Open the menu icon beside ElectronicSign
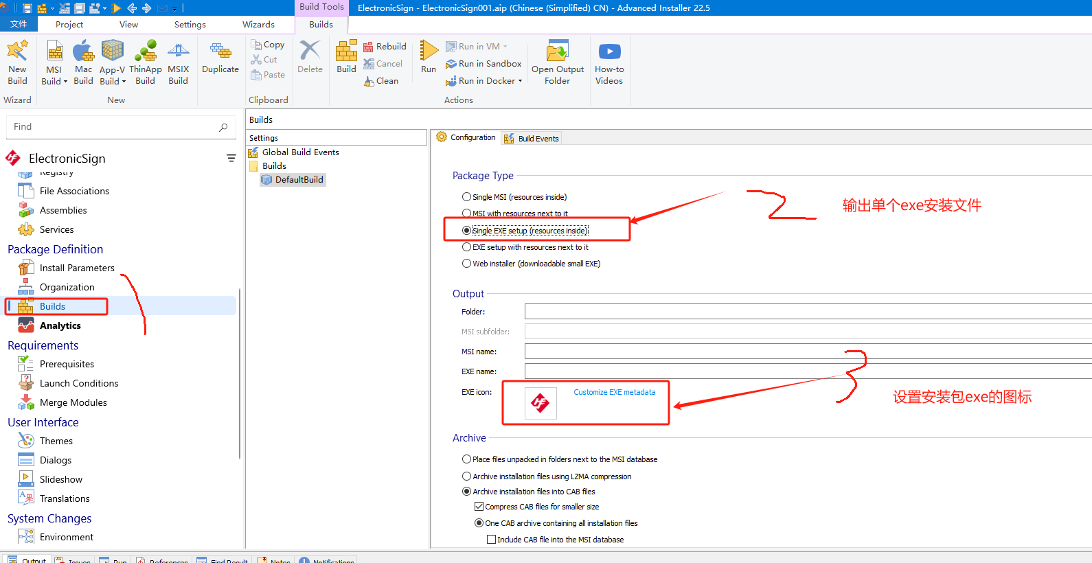Viewport: 1092px width, 563px height. (x=231, y=158)
